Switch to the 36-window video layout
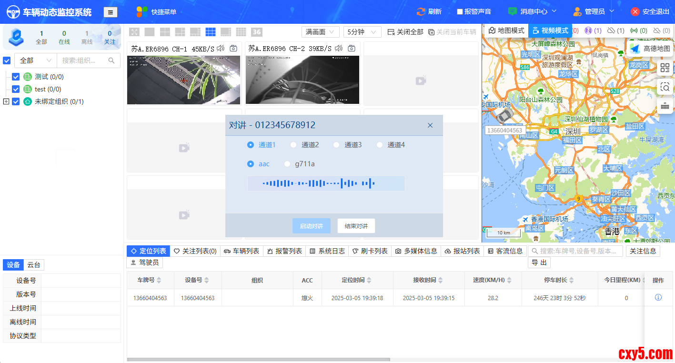The width and height of the screenshot is (675, 363). point(256,32)
